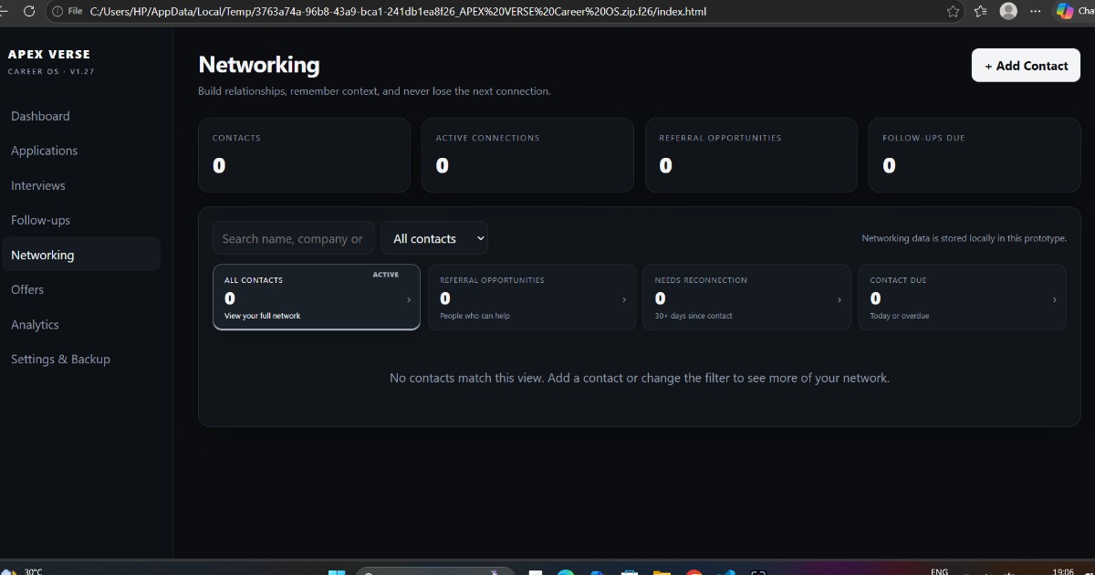Click the taskbar clock showing 19:06
The width and height of the screenshot is (1095, 575).
point(1063,571)
